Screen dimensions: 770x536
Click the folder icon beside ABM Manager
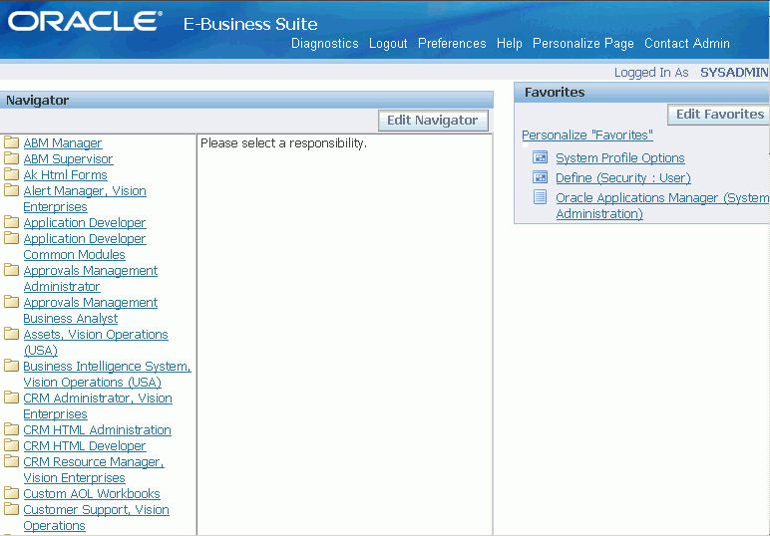pos(12,142)
